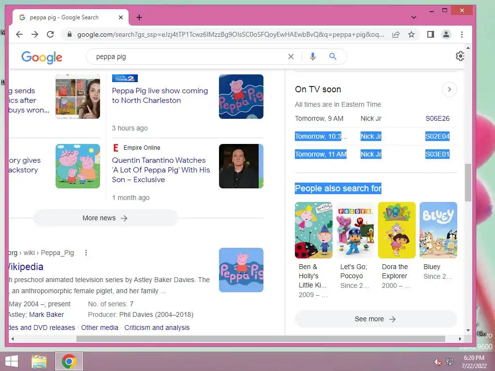Click the scroll-down arrow of vertical scrollbar
495x371 pixels.
click(468, 330)
